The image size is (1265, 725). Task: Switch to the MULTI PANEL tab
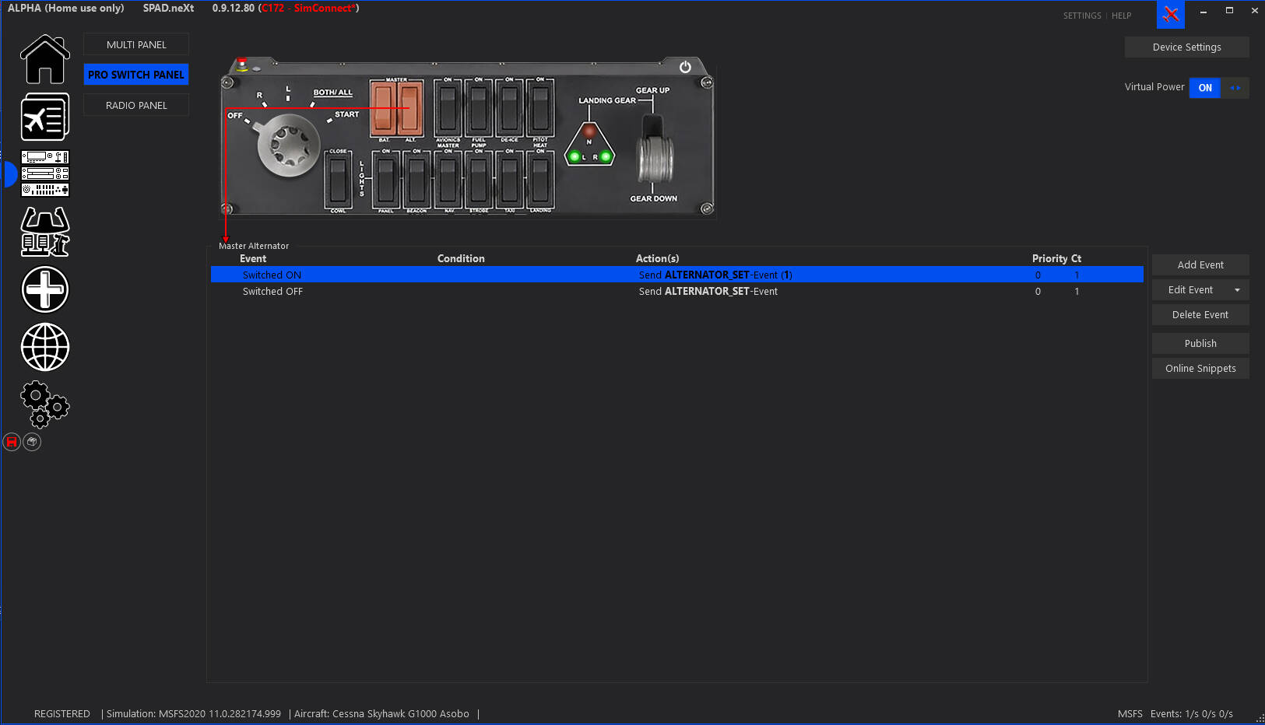click(x=136, y=44)
